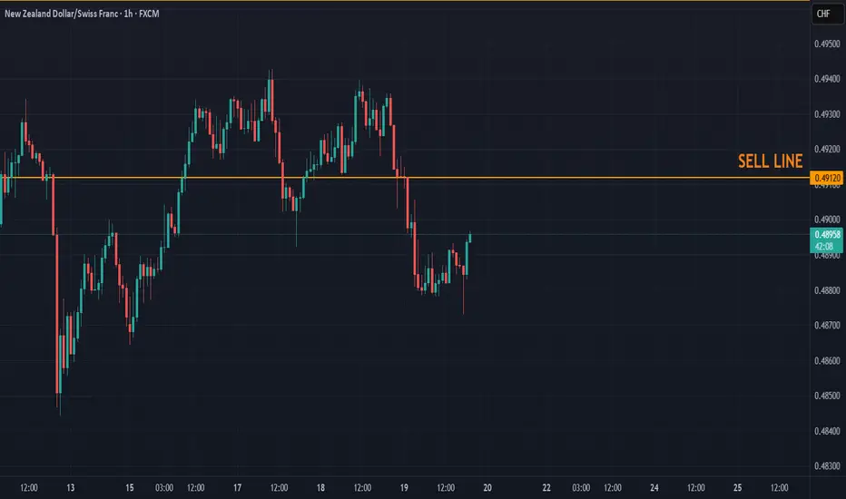Click date 15 on the time axis
The height and width of the screenshot is (499, 846).
(x=130, y=488)
